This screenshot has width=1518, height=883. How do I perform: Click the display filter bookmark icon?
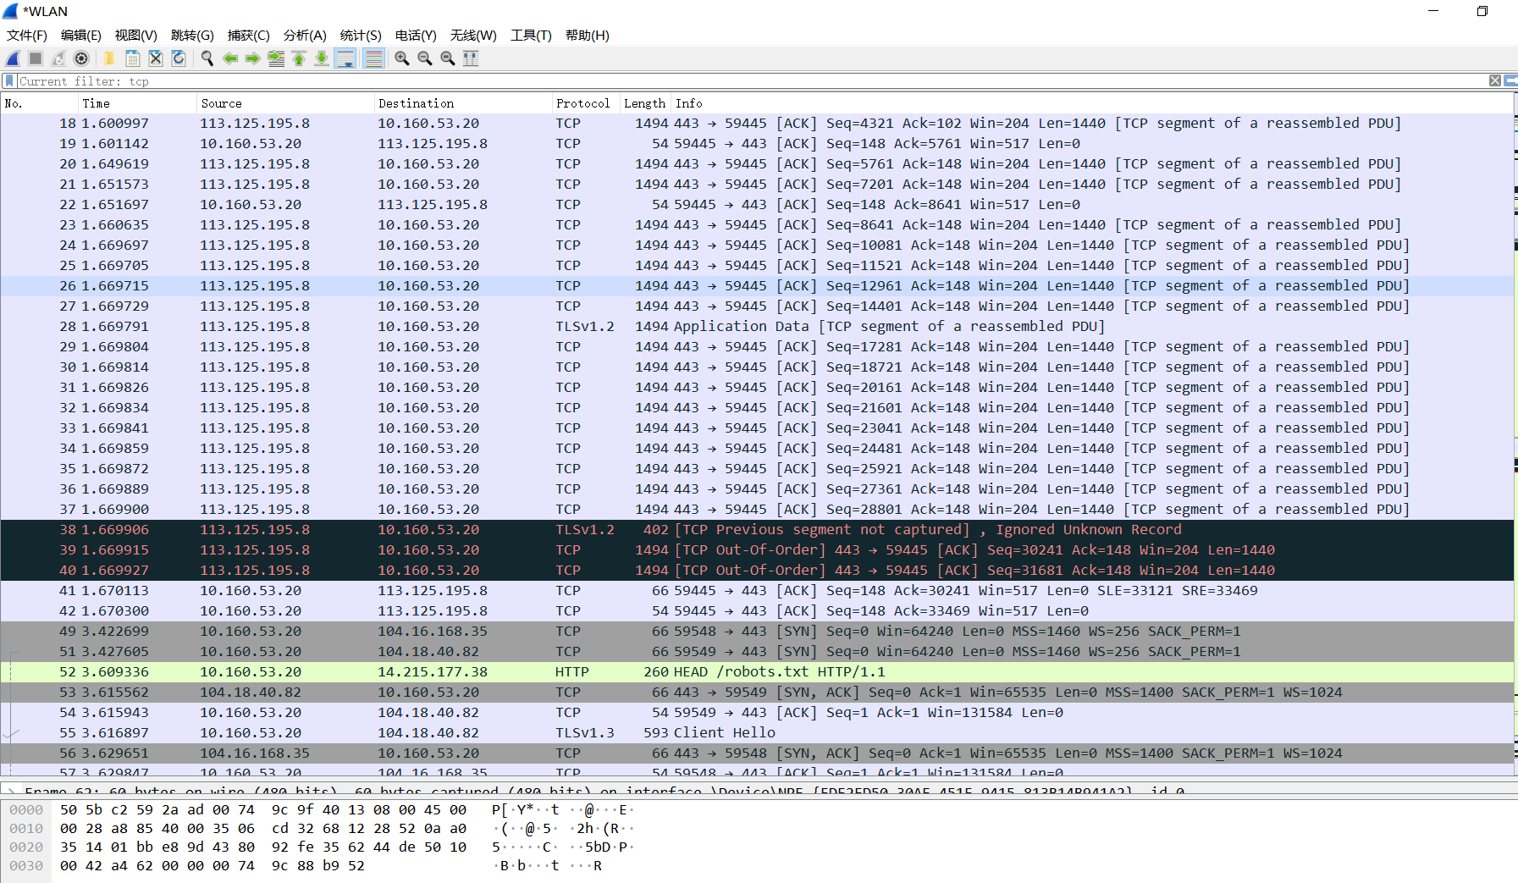tap(9, 81)
